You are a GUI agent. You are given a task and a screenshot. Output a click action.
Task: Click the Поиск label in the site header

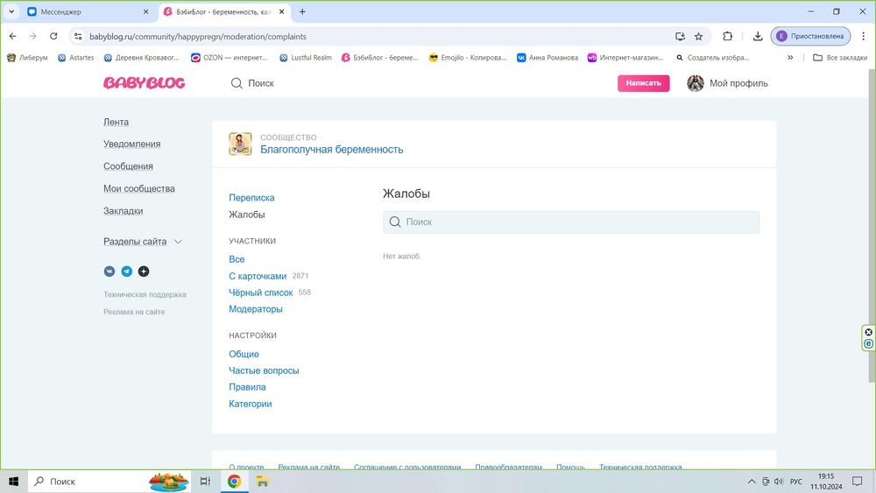[x=261, y=83]
